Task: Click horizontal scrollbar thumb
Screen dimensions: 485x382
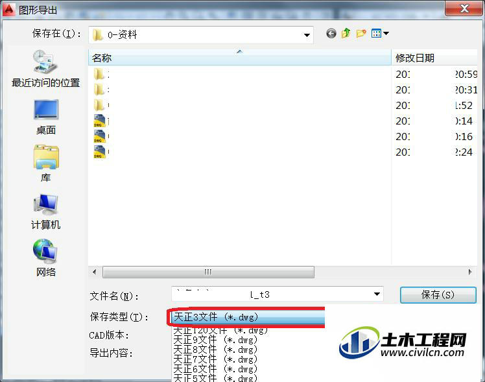Action: pyautogui.click(x=208, y=272)
